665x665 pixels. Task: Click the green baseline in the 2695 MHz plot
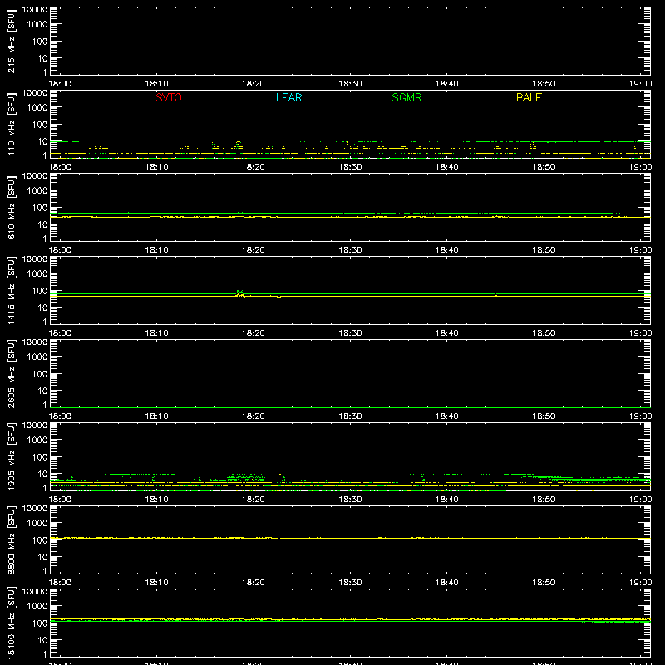click(x=350, y=407)
